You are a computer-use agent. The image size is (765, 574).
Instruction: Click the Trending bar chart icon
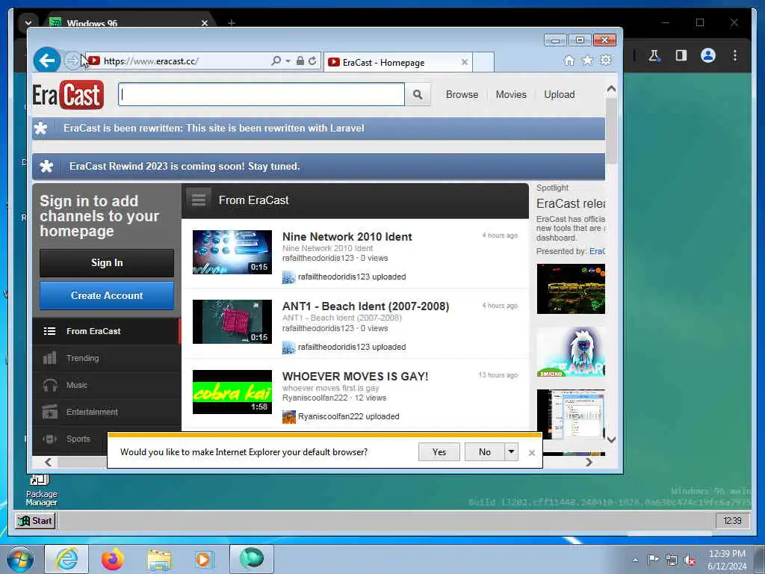point(49,358)
